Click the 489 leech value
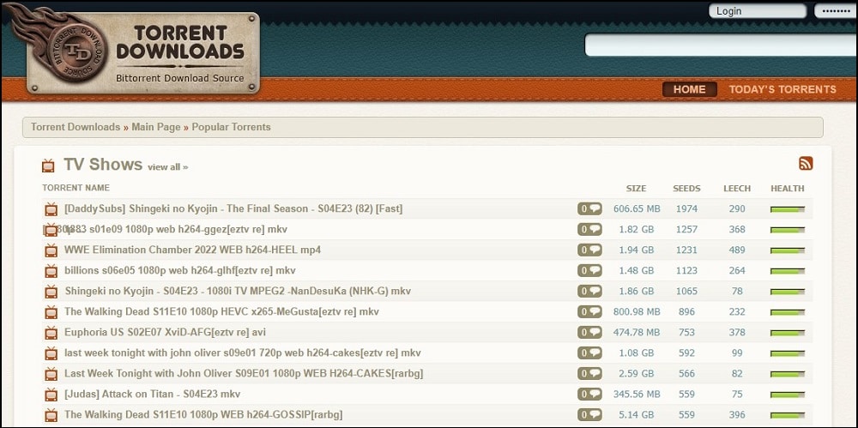The image size is (858, 428). 737,250
